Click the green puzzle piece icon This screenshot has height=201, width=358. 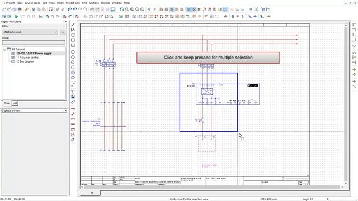pos(16,16)
